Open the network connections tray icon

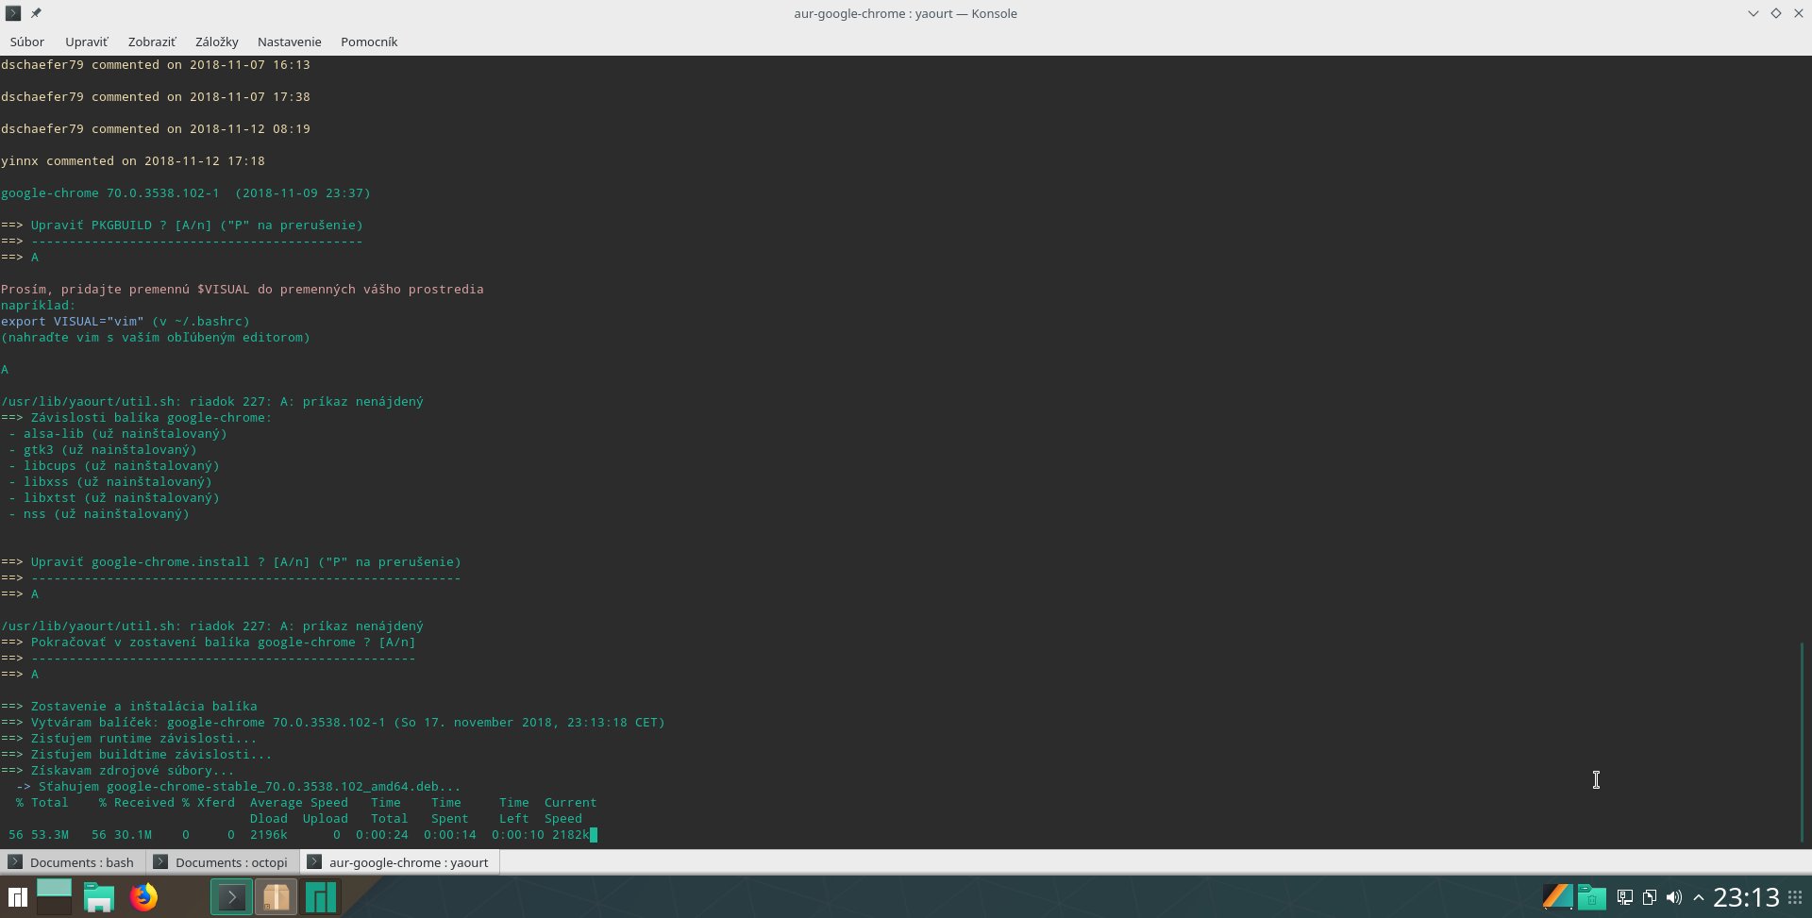tap(1625, 897)
